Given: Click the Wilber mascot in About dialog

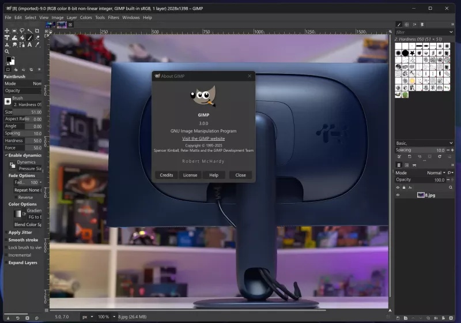Looking at the screenshot, I should 202,97.
